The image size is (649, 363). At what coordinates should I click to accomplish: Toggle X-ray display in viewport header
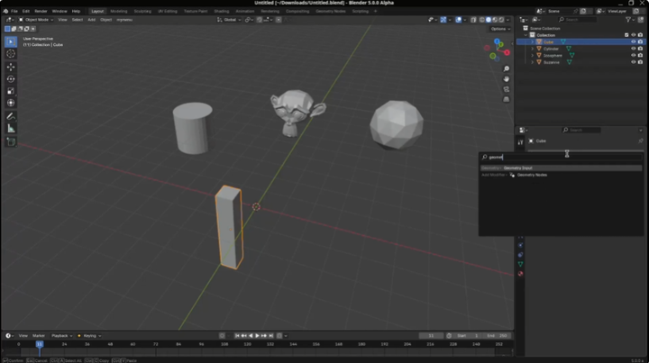pyautogui.click(x=473, y=20)
